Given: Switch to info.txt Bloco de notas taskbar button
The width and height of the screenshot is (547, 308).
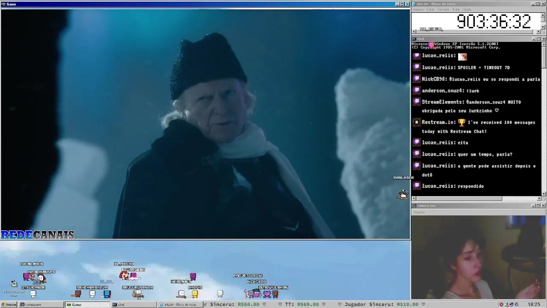Looking at the screenshot, I should tap(179, 305).
